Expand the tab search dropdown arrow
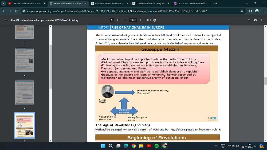Screen dimensions: 267x150 (x=3, y=3)
